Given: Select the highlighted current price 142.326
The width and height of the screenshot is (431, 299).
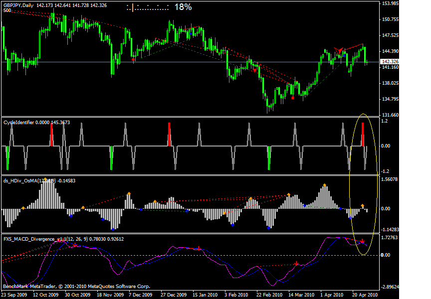Looking at the screenshot, I should point(390,62).
